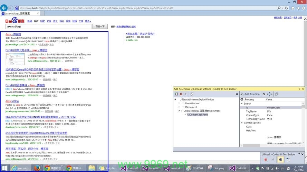Click the Add Assertion button
Screen dimensions: 307x172
click(250, 94)
